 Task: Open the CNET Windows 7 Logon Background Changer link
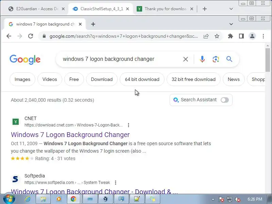click(70, 135)
